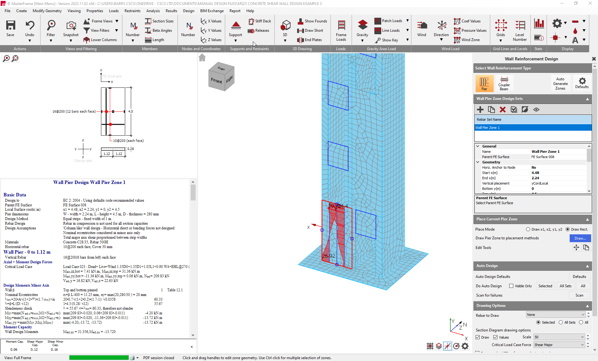The image size is (598, 361).
Task: Select the Coupler Beam reinforcement type
Action: coord(504,83)
